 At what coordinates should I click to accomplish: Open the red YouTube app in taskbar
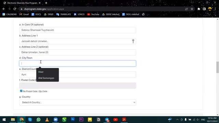(x=116, y=120)
